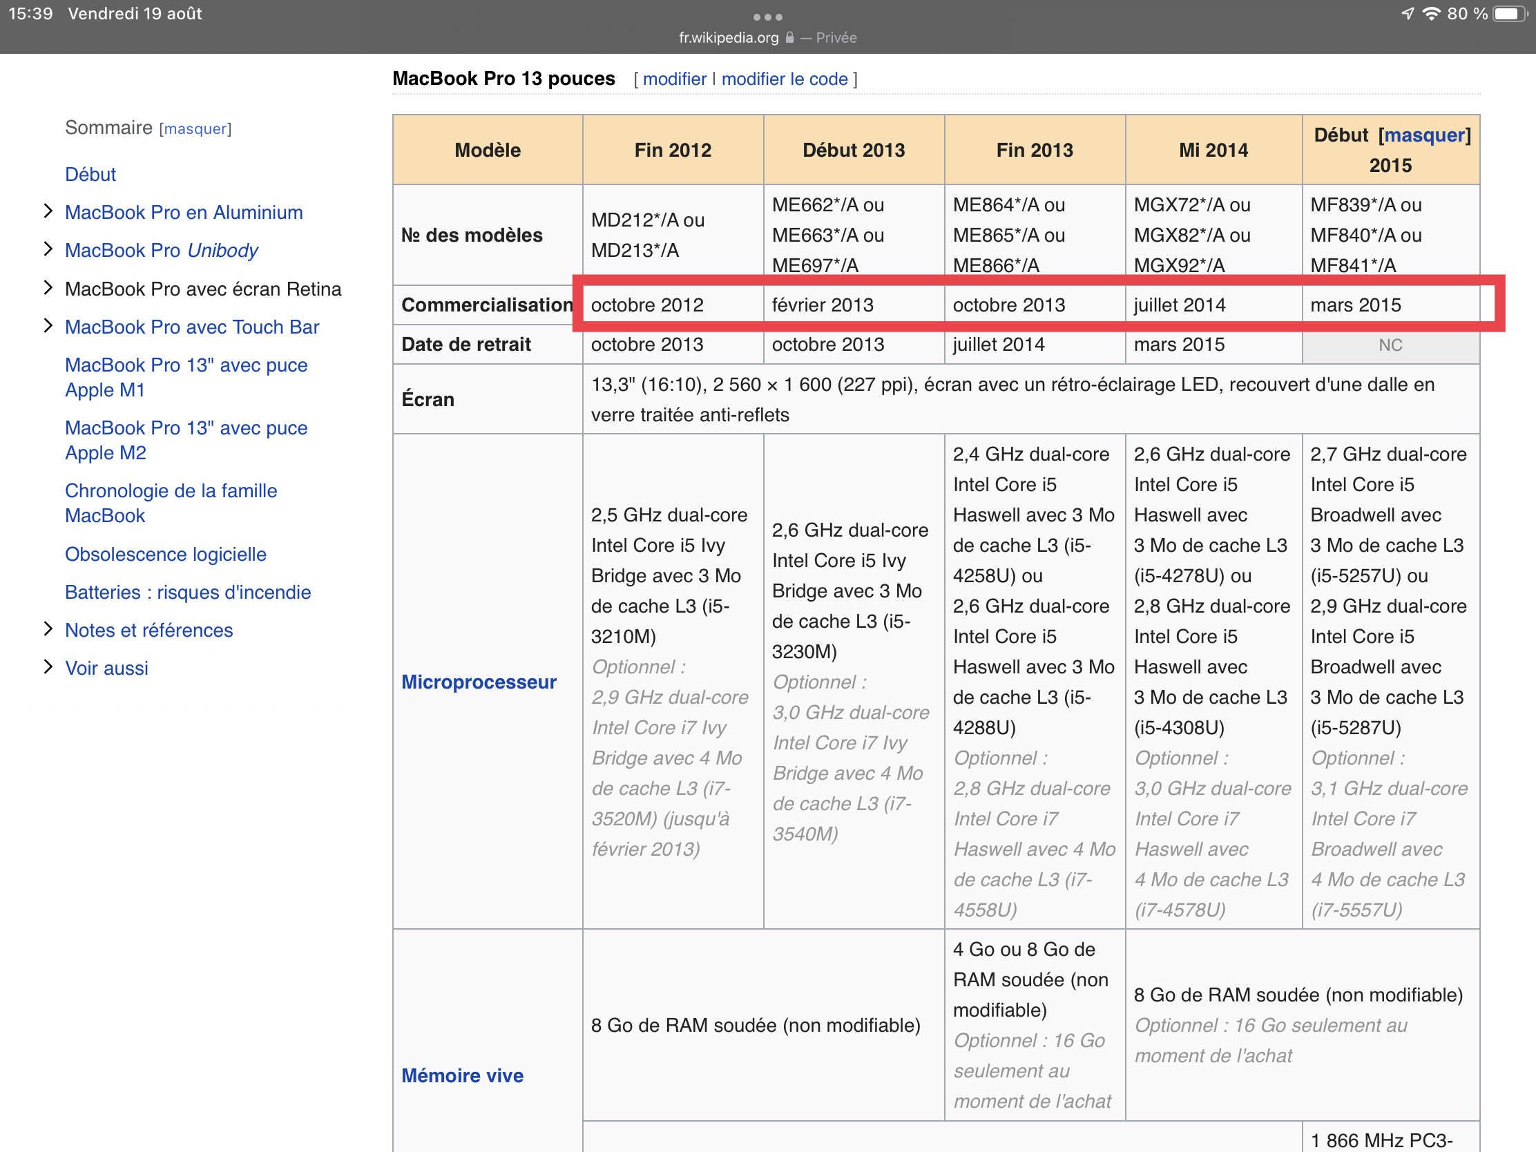The height and width of the screenshot is (1152, 1536).
Task: Expand MacBook Pro avec Touch Bar chevron
Action: (x=48, y=326)
